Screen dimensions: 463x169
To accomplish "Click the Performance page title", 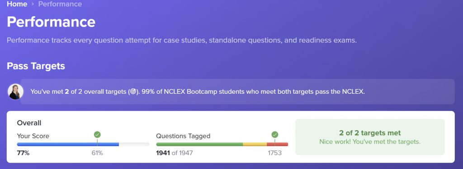I will (x=51, y=22).
